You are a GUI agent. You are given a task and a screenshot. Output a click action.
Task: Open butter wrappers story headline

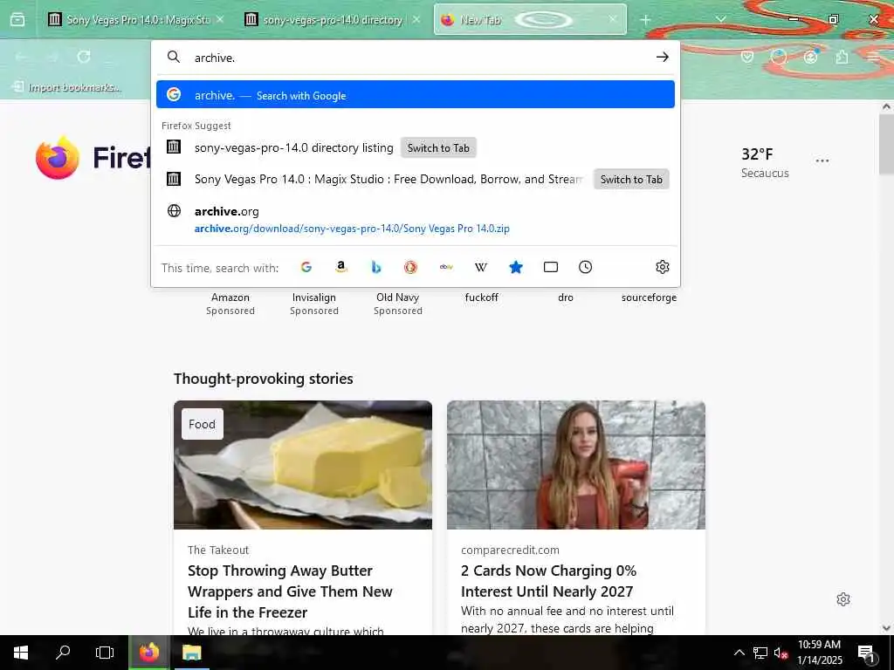290,591
